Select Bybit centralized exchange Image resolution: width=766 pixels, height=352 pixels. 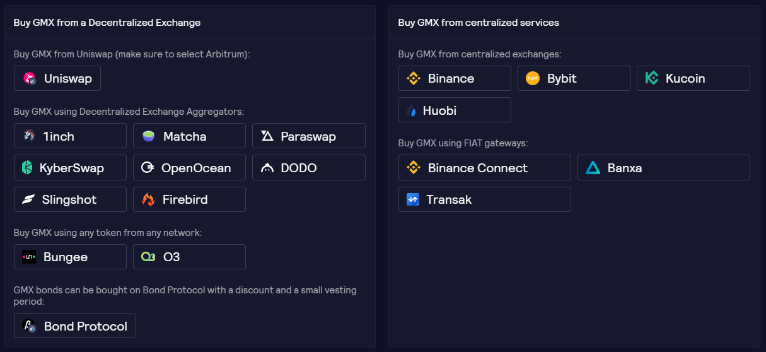coord(574,78)
